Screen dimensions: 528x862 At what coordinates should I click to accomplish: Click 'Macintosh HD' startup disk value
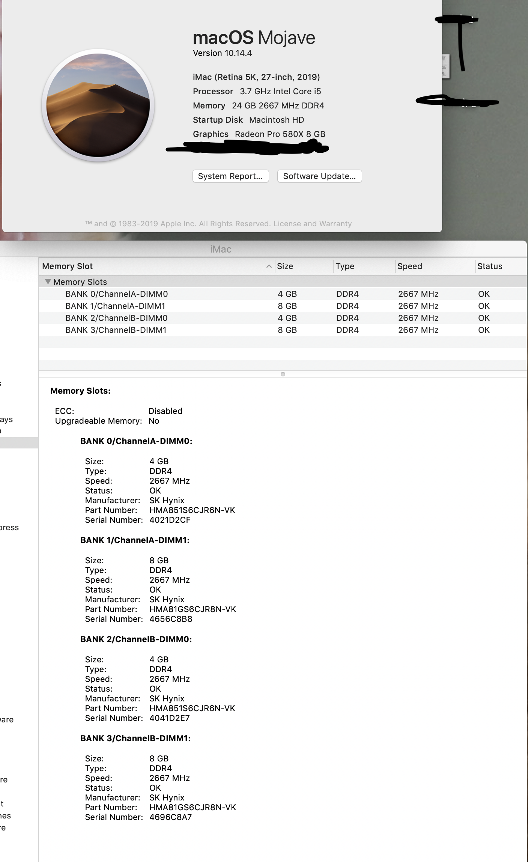point(277,120)
